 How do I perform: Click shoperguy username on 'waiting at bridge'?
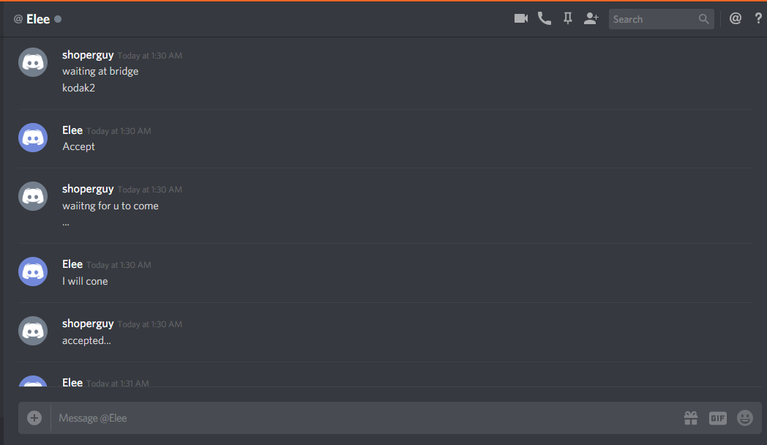click(88, 55)
